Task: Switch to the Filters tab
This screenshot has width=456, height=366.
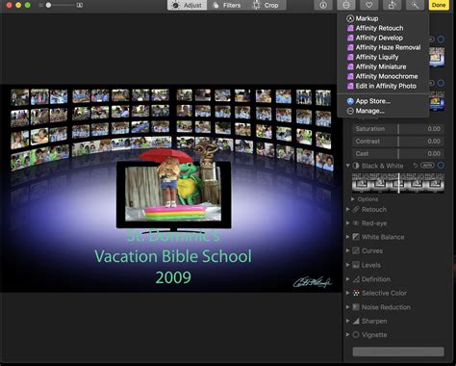Action: point(227,5)
